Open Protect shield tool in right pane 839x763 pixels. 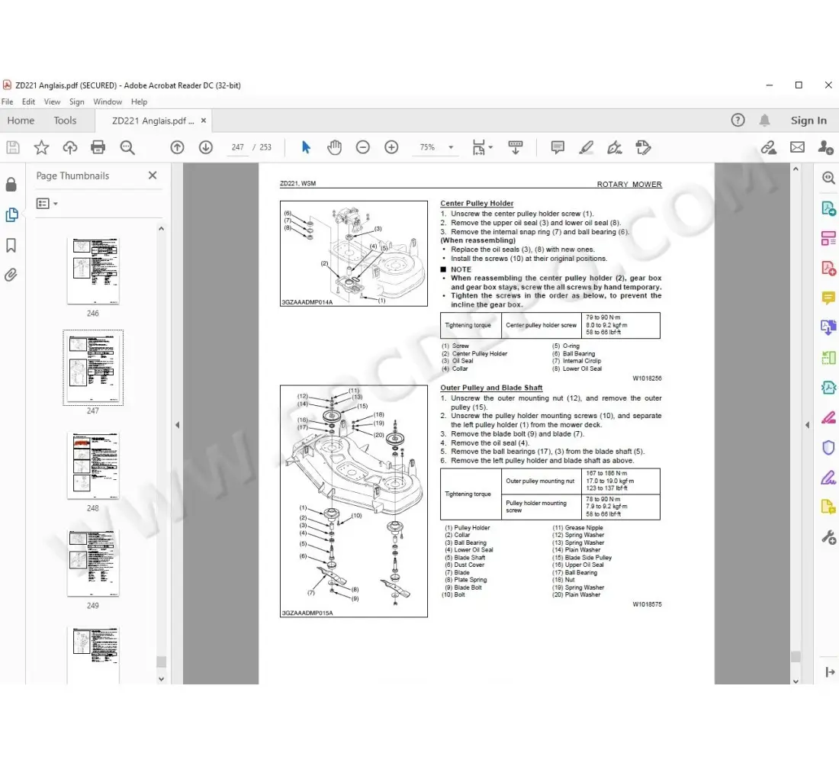click(828, 447)
